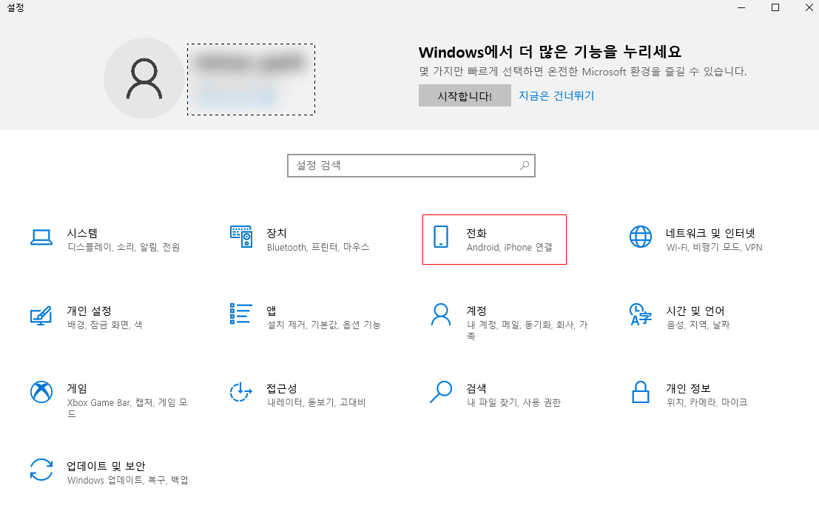Select the 장치 heading text
The width and height of the screenshot is (819, 528).
pyautogui.click(x=277, y=233)
